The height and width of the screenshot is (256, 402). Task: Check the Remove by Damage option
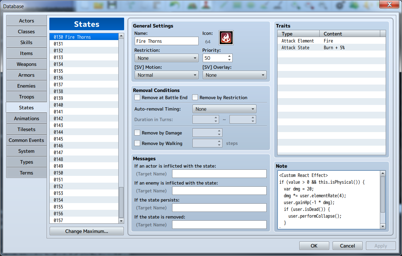coord(137,133)
